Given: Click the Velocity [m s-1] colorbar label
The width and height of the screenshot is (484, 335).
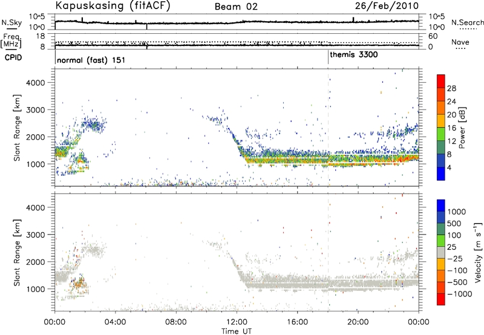Looking at the screenshot, I should click(x=478, y=252).
